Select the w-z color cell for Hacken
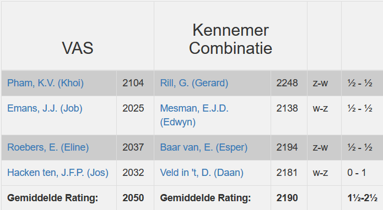Screen dimensions: 383x210 [320, 173]
